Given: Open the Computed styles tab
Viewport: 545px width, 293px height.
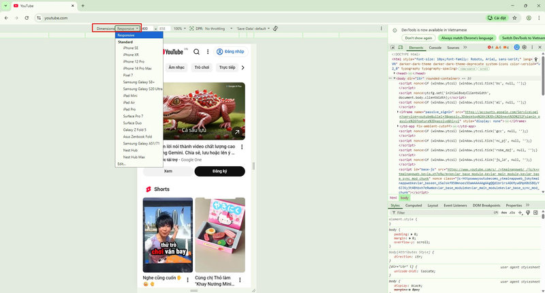Looking at the screenshot, I should click(414, 205).
